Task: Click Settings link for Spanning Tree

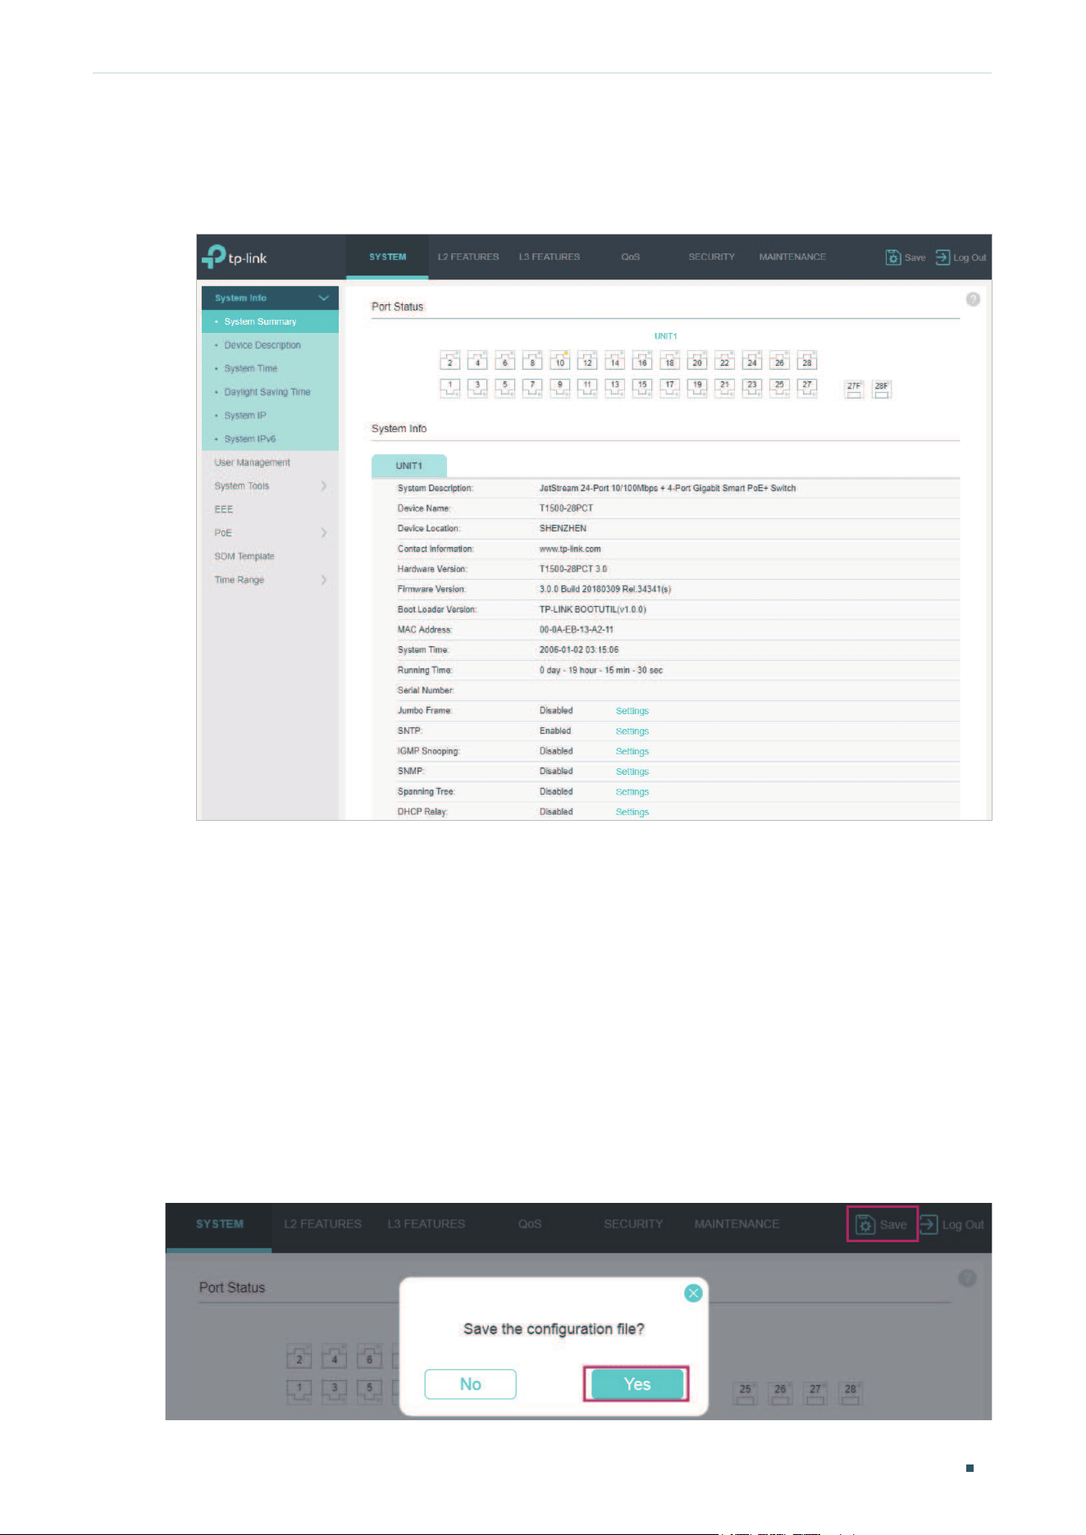Action: [632, 792]
